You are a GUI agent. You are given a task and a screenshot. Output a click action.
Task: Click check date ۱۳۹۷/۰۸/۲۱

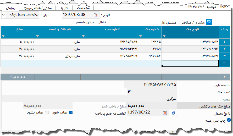pyautogui.click(x=190, y=56)
